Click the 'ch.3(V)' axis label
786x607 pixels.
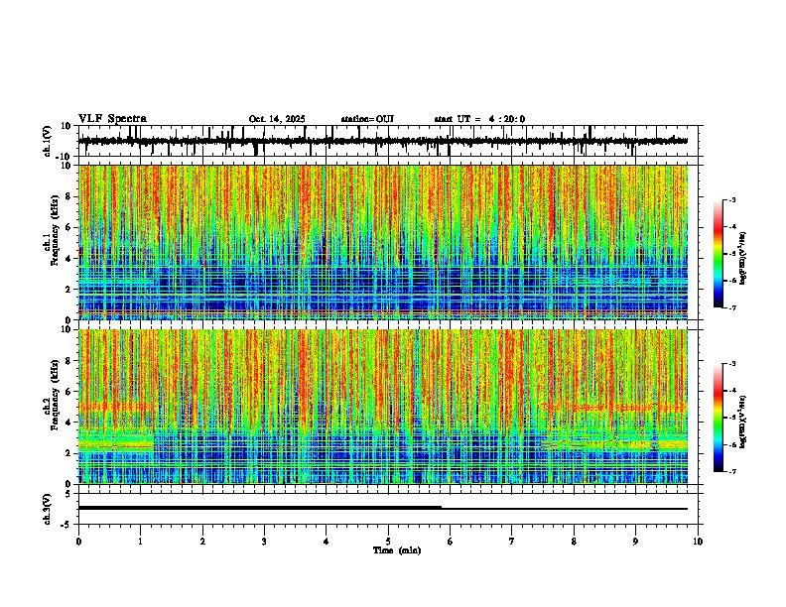(48, 509)
